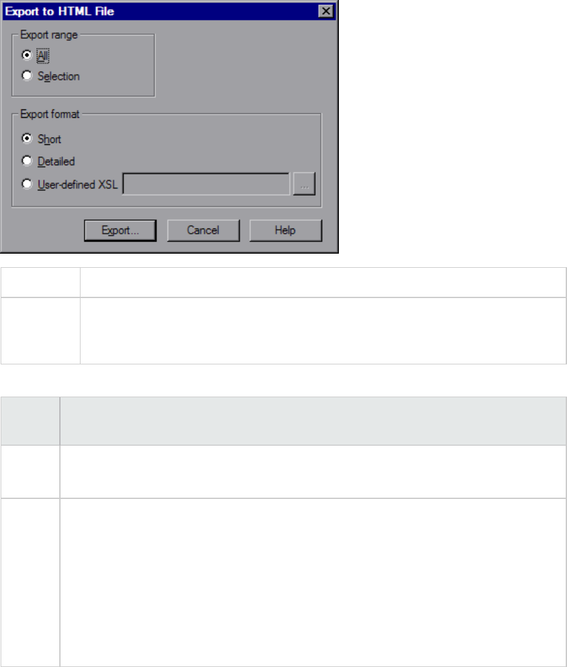This screenshot has height=667, width=567.
Task: Close the Export to HTML File dialog
Action: pyautogui.click(x=325, y=11)
